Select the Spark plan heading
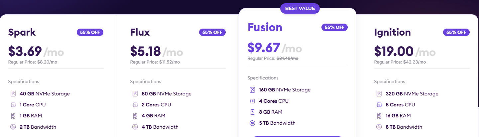The height and width of the screenshot is (137, 479). 22,33
